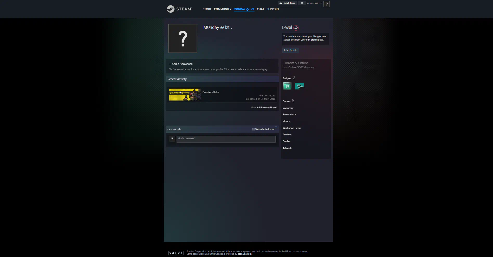Click the "4 hrs on record" text
Image resolution: width=493 pixels, height=257 pixels.
(267, 96)
